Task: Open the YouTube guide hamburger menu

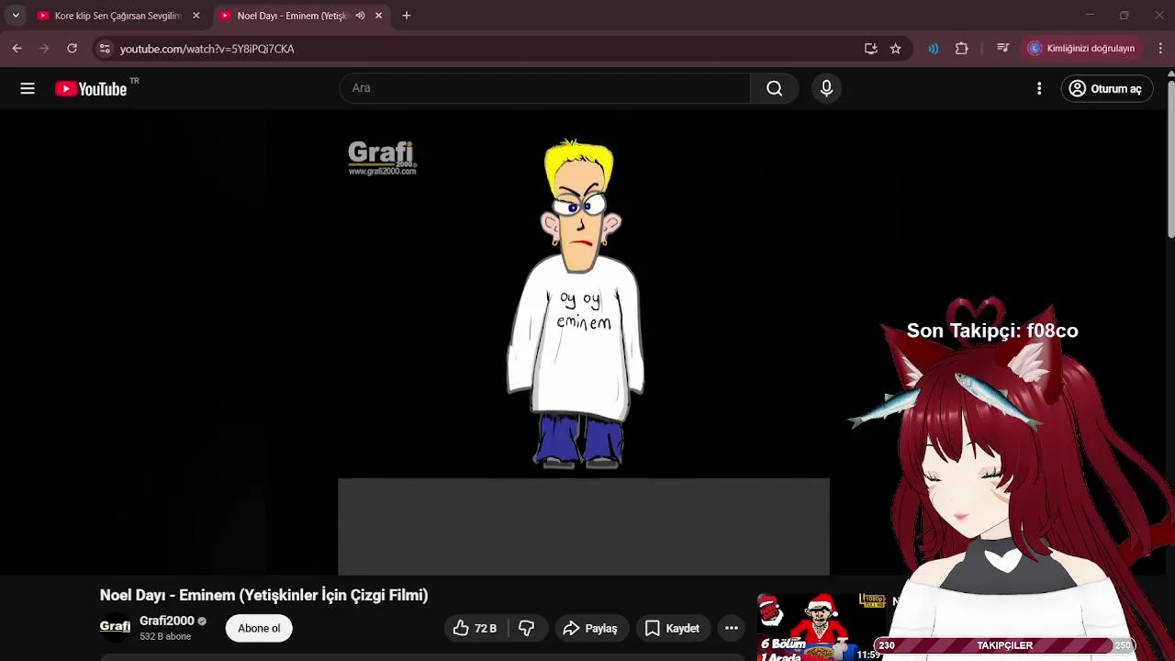Action: tap(28, 88)
